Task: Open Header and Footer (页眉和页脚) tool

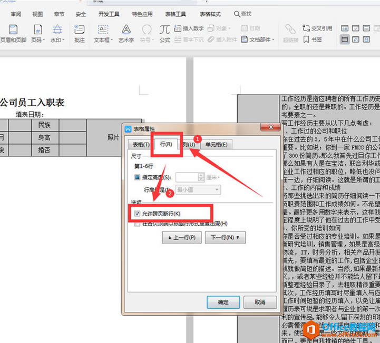Action: pos(13,34)
